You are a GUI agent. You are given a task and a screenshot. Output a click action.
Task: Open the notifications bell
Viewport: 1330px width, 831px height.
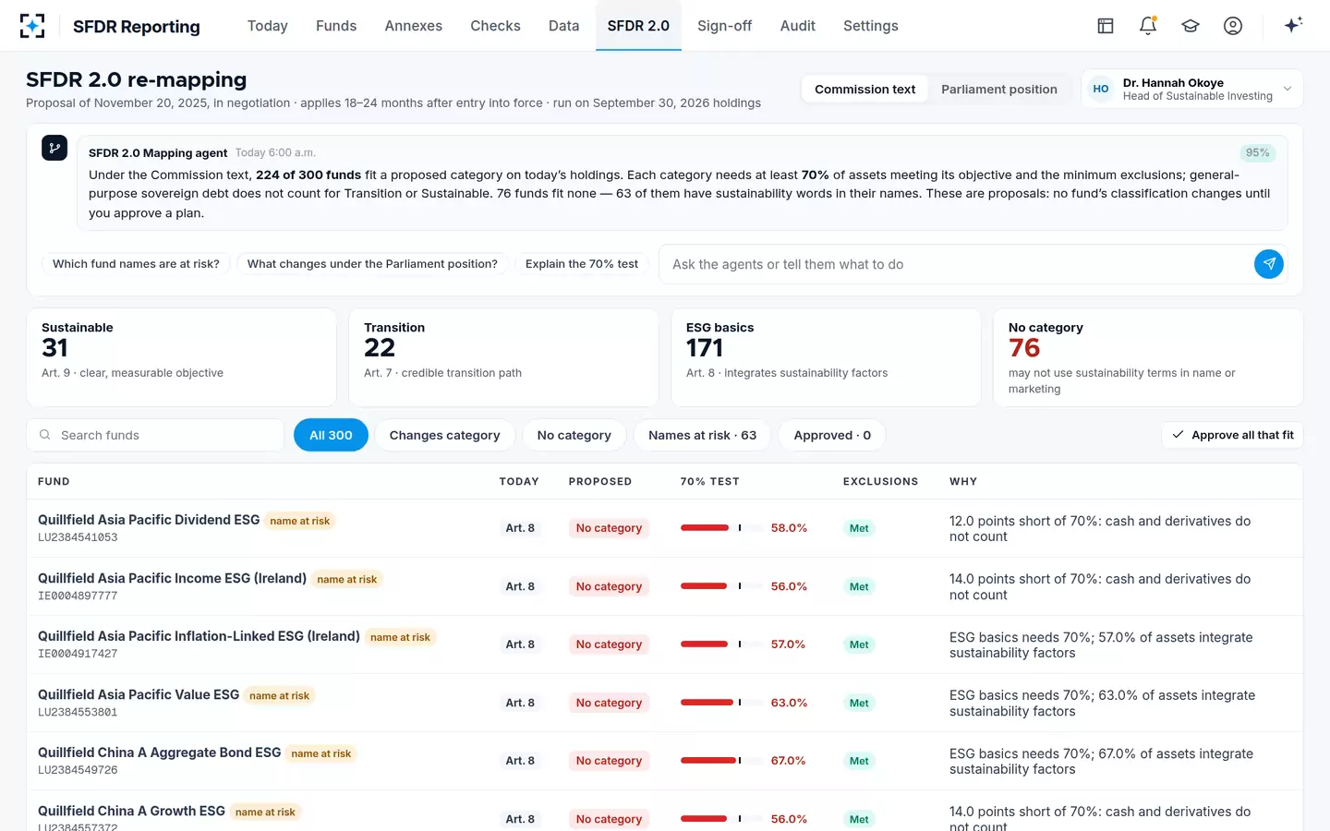(1148, 26)
